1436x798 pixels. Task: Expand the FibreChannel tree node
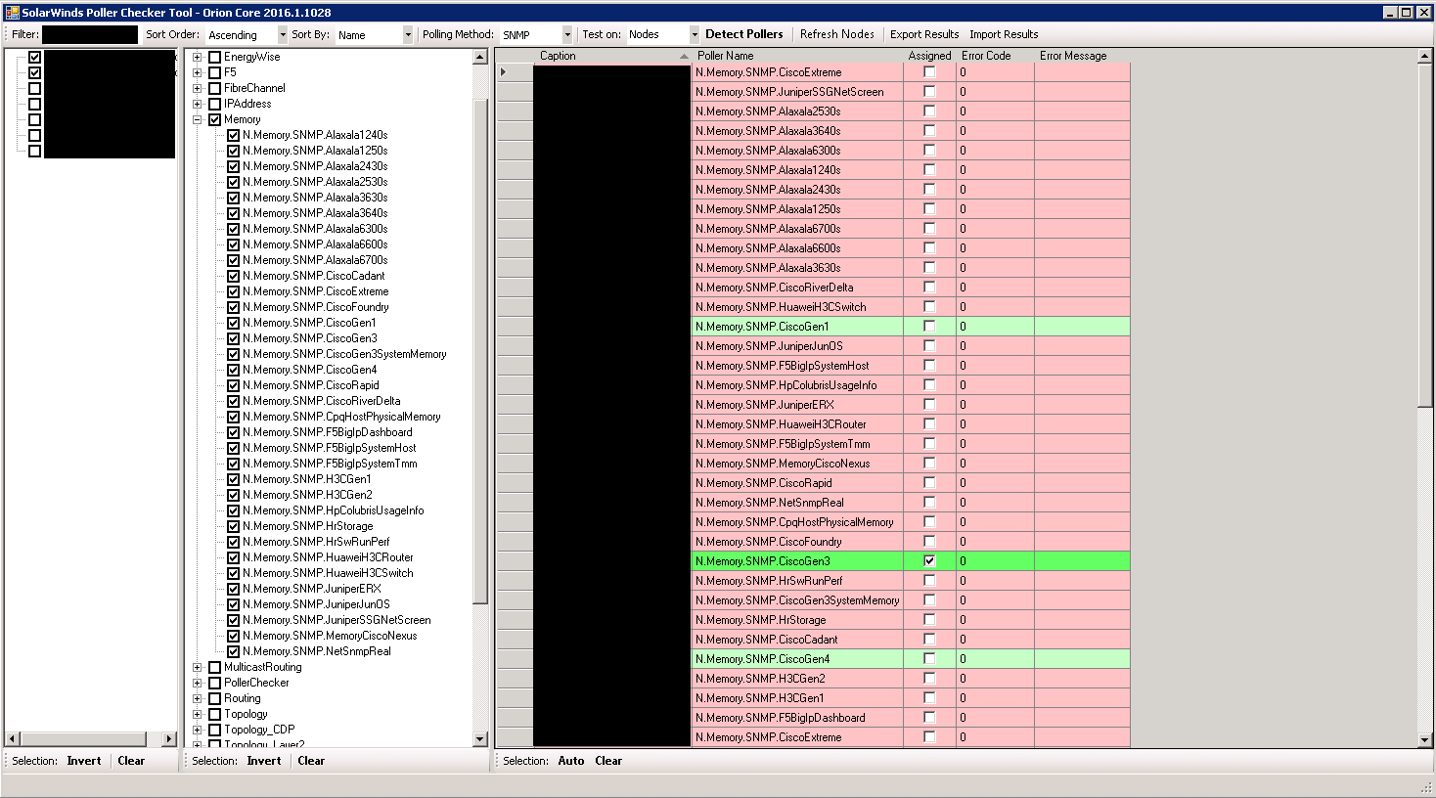tap(198, 88)
